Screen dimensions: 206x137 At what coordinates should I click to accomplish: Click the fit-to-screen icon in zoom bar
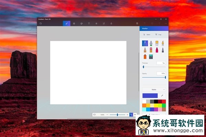94,115
